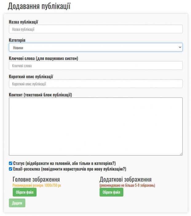
Task: Click the Головне зображення section heading
Action: point(36,180)
